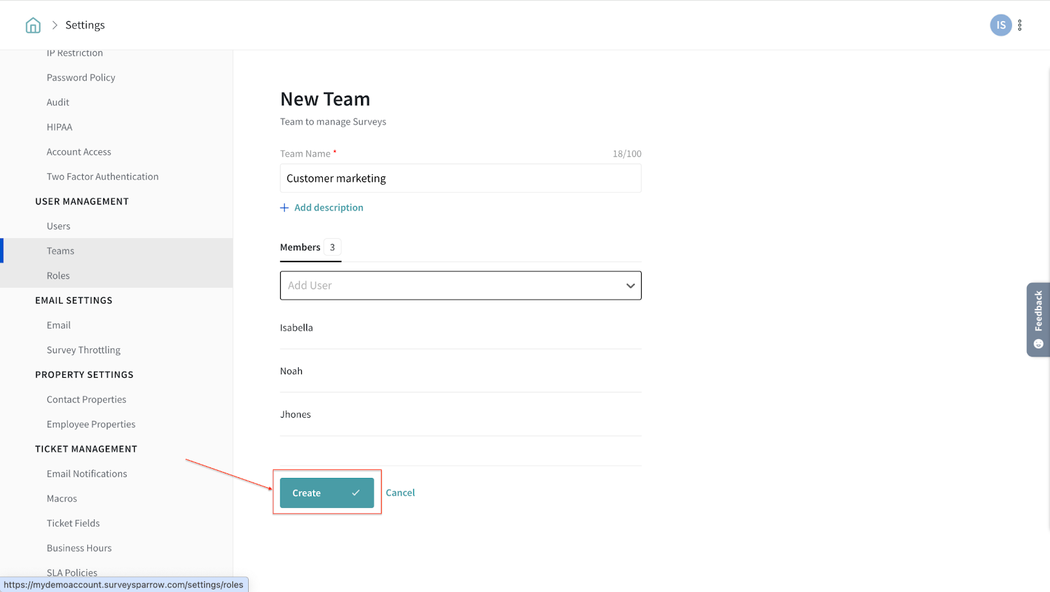
Task: Click the Settings breadcrumb label
Action: point(85,25)
